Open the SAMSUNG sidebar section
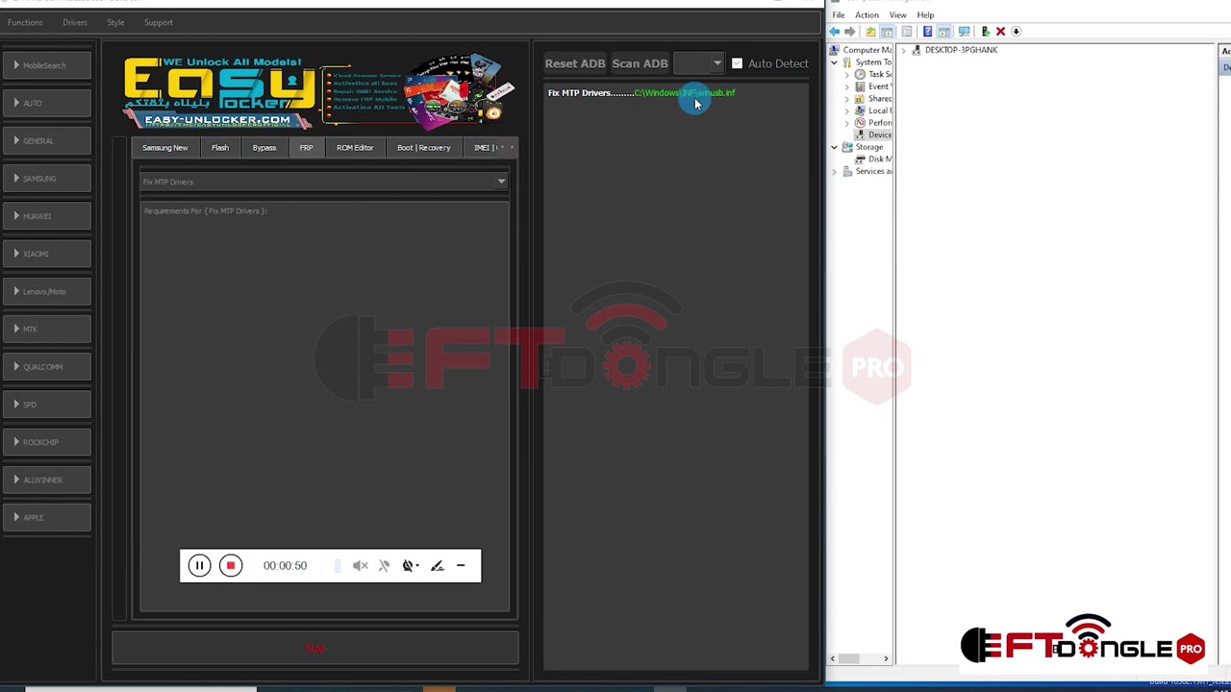 point(47,179)
